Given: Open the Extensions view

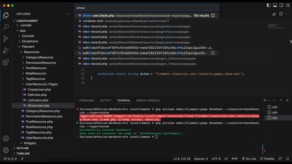Looking at the screenshot, I should pyautogui.click(x=6, y=62).
